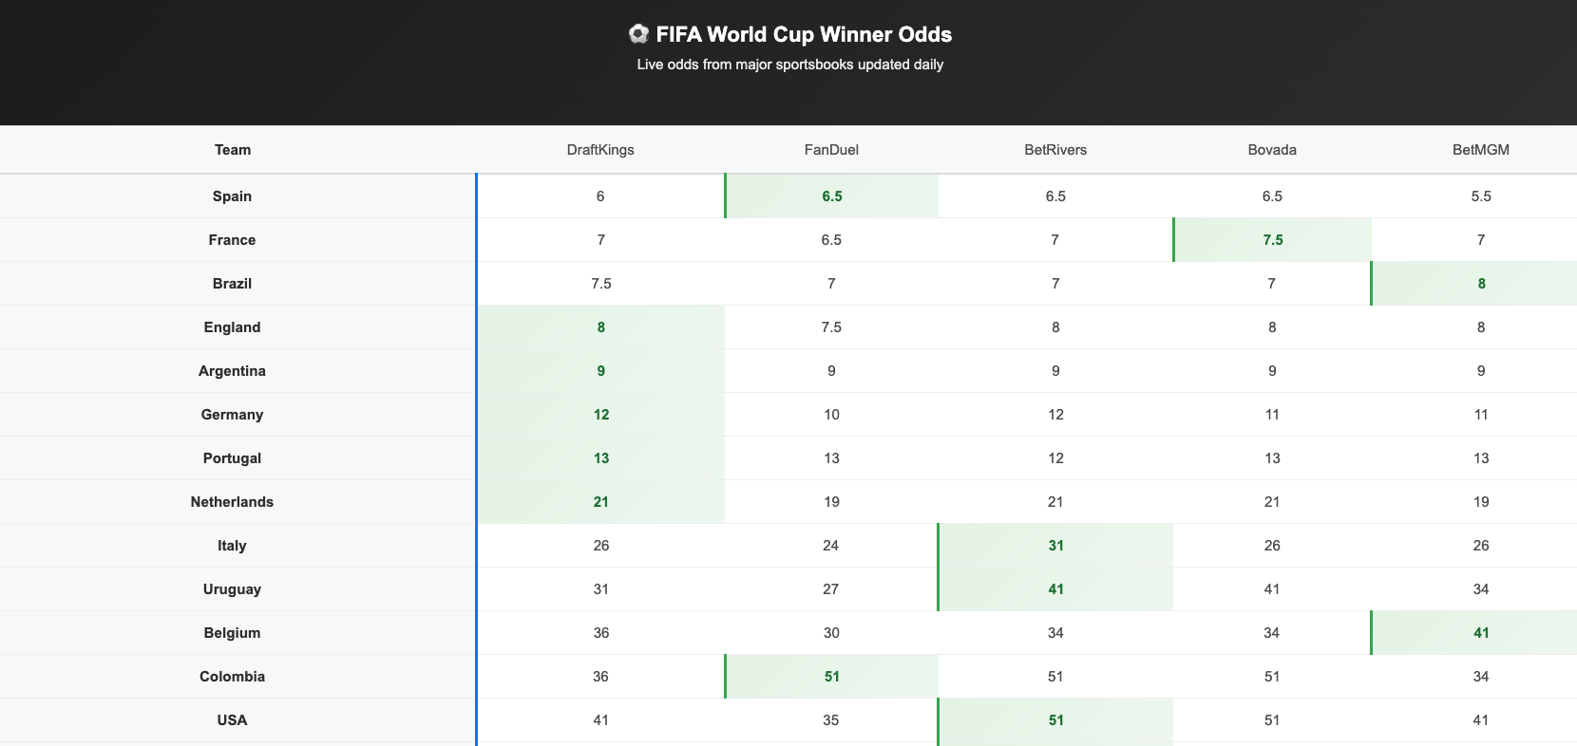Image resolution: width=1577 pixels, height=746 pixels.
Task: Select Italy's highlighted BetRivers 31 odds
Action: click(1056, 546)
